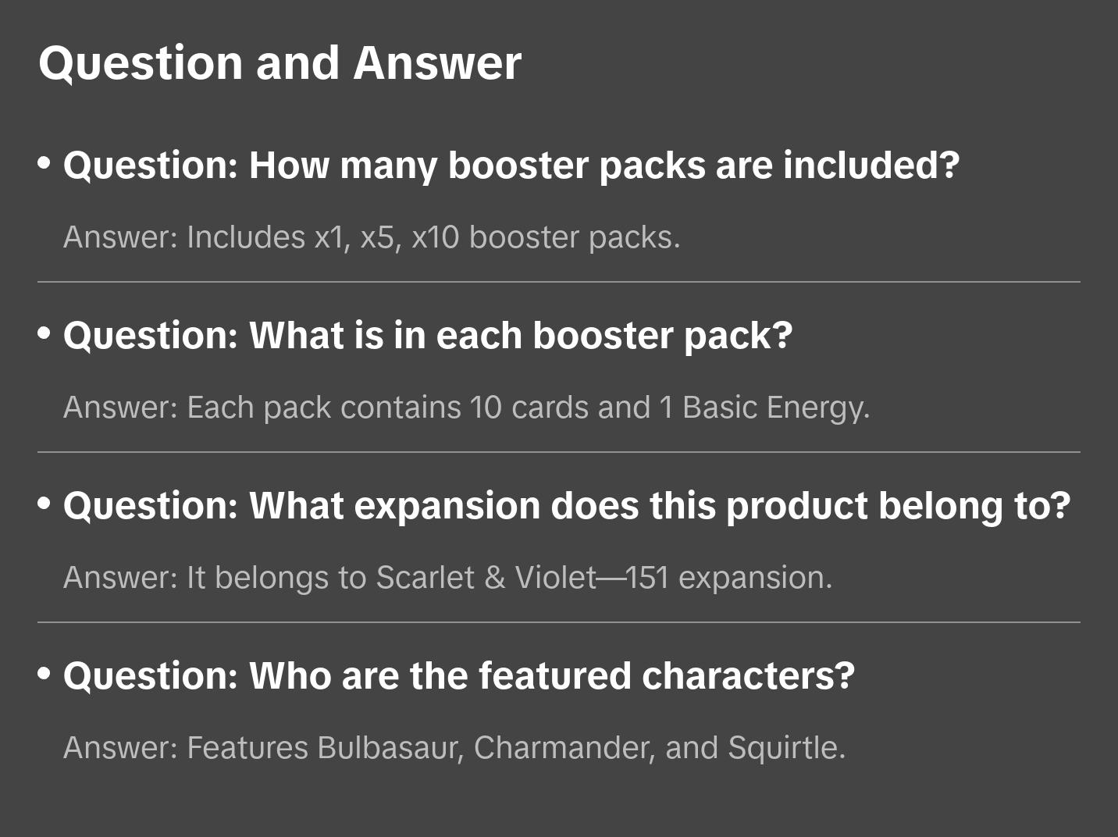The image size is (1118, 837).
Task: Open the "What is in each booster pack?" question
Action: click(x=428, y=336)
